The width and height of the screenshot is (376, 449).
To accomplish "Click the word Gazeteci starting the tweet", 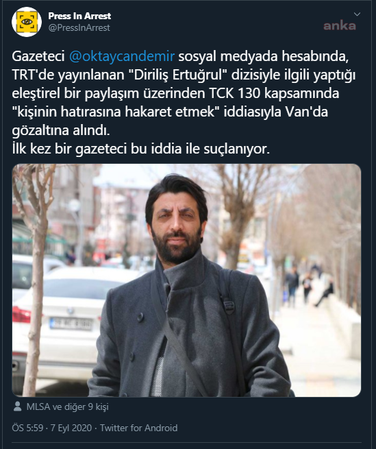I will click(x=38, y=56).
